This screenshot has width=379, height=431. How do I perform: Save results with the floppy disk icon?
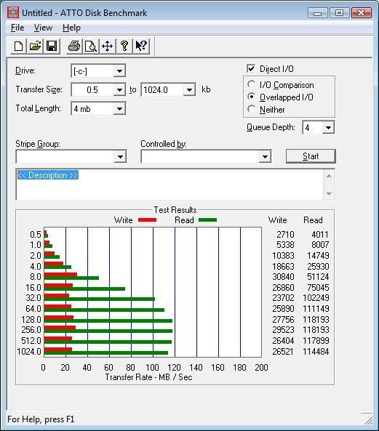pyautogui.click(x=52, y=46)
